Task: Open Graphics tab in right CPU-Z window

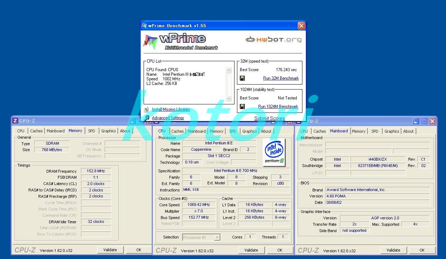Action: point(392,131)
